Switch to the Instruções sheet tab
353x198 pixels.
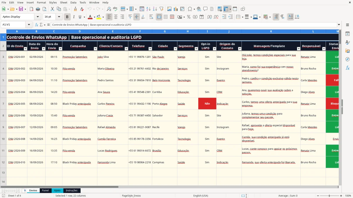coord(71,190)
